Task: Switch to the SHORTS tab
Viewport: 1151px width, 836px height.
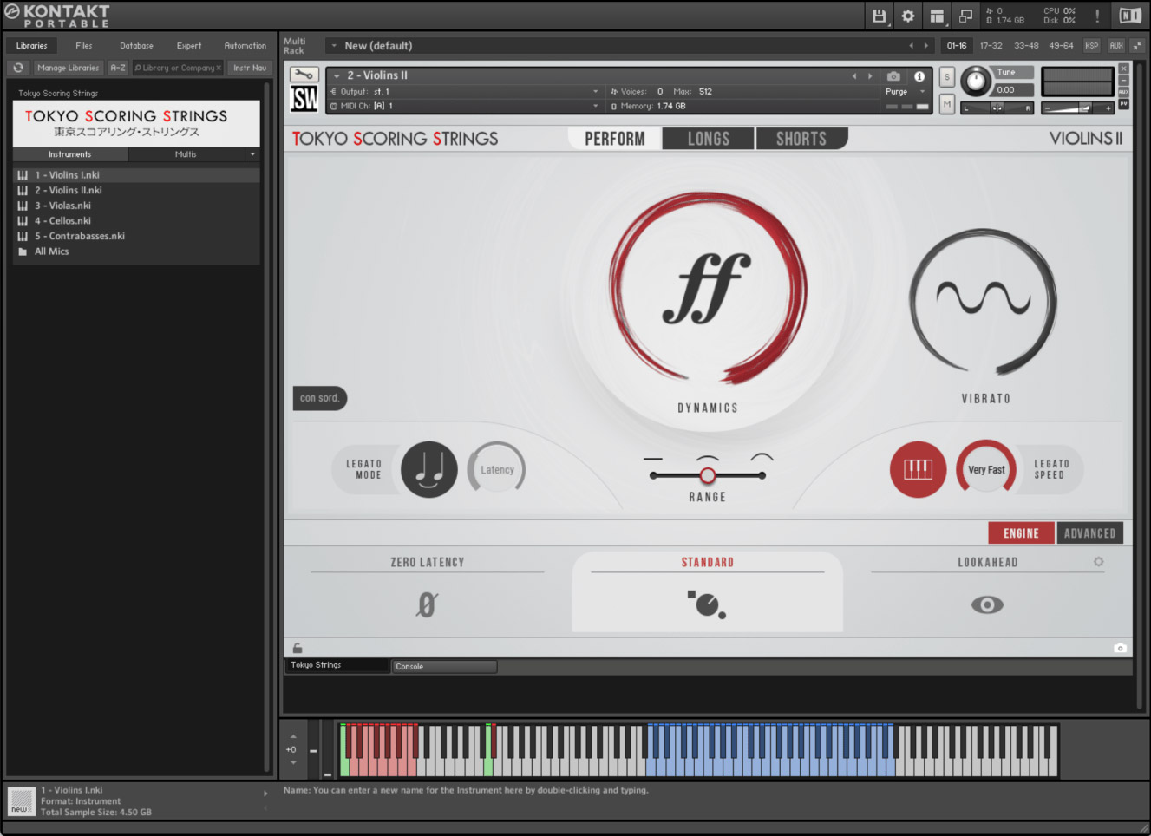Action: (x=801, y=138)
